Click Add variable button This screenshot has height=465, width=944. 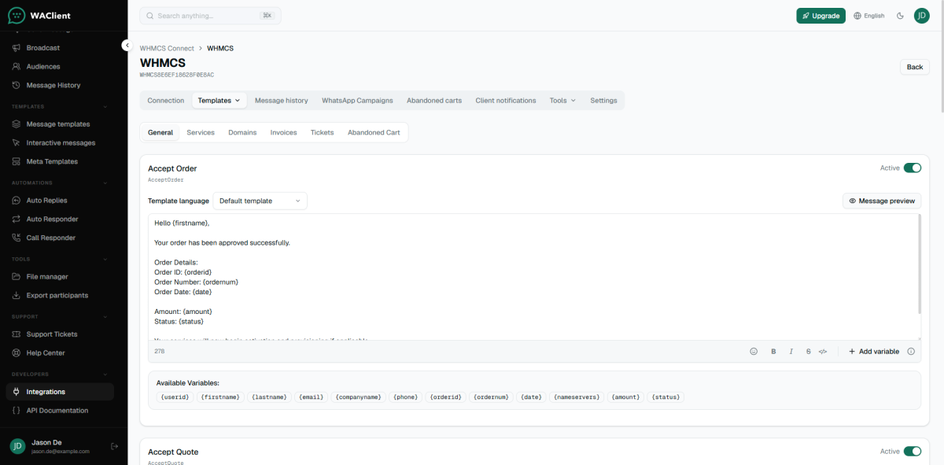874,352
